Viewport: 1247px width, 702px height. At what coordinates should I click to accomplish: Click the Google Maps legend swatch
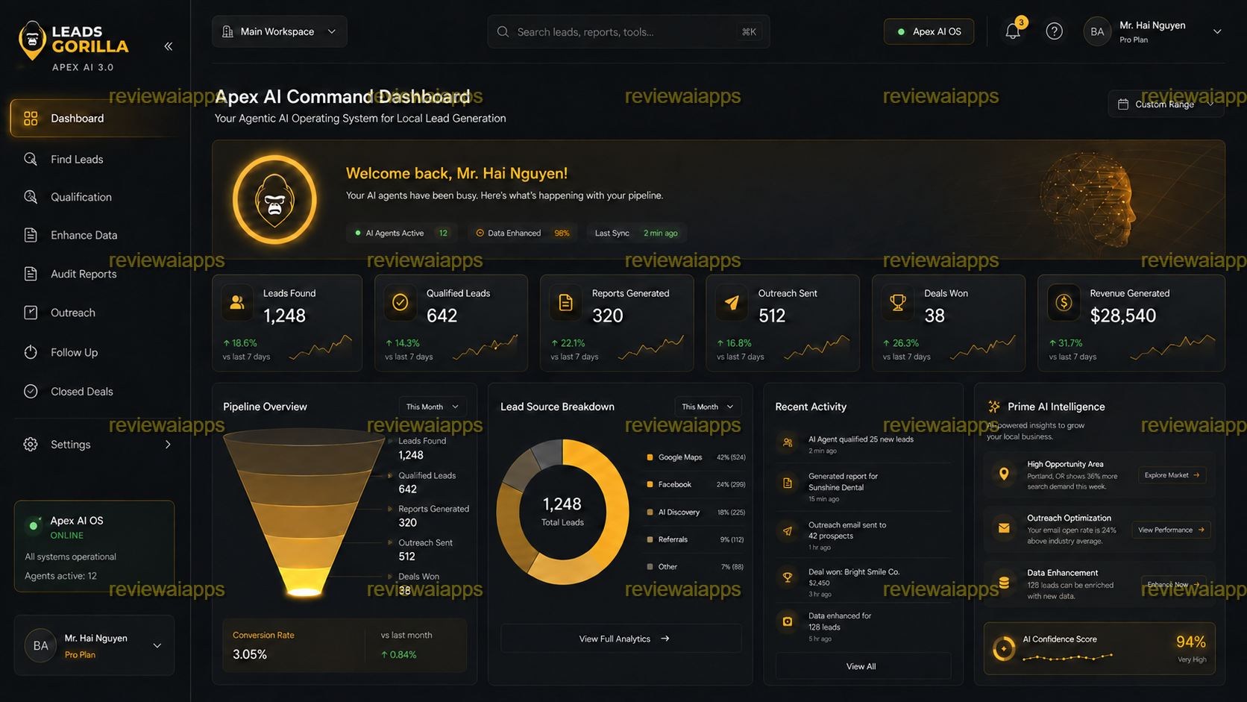point(650,457)
